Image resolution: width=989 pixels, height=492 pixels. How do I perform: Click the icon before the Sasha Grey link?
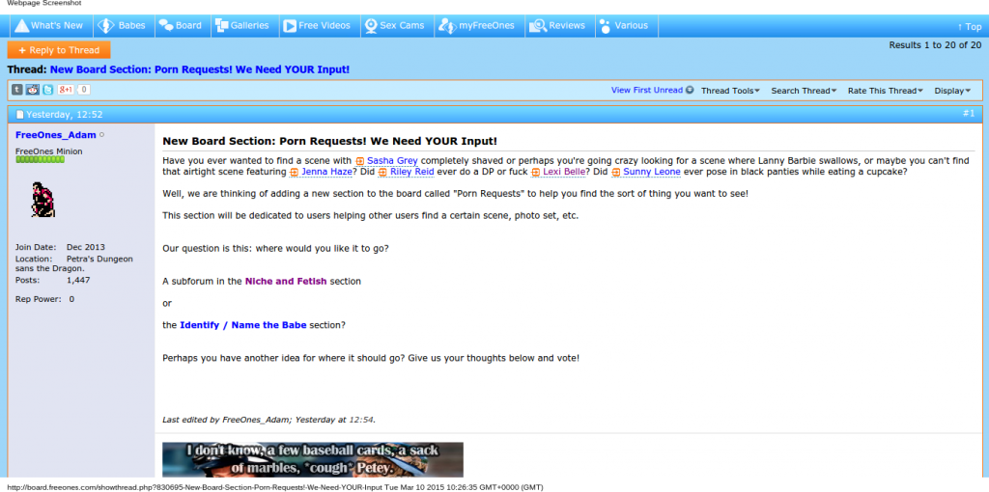(x=360, y=160)
